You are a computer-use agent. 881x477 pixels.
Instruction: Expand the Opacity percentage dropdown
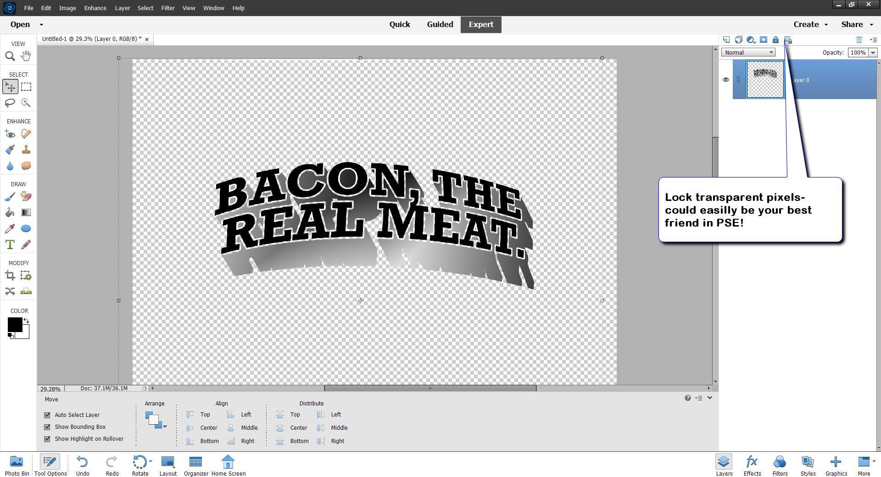[873, 53]
